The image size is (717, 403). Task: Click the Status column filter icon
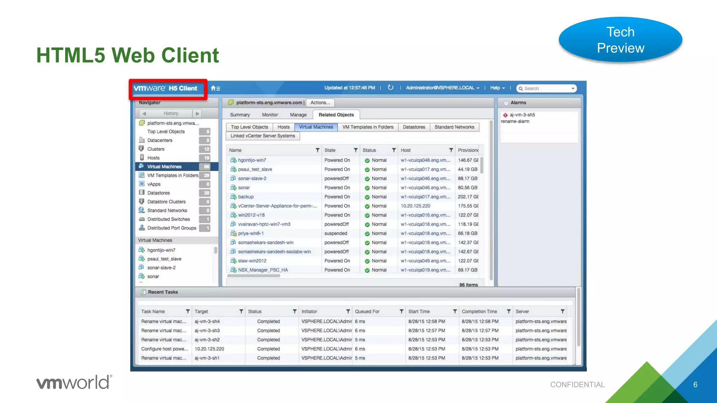pos(394,150)
